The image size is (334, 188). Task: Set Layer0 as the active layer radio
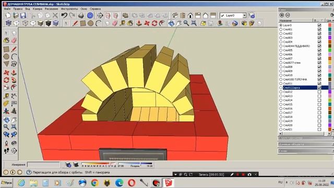[281, 25]
